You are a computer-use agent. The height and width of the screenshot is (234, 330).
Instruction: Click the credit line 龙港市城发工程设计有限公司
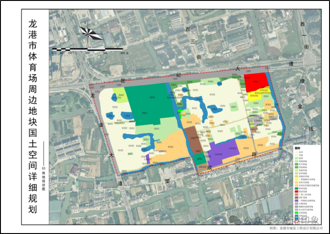click(301, 228)
